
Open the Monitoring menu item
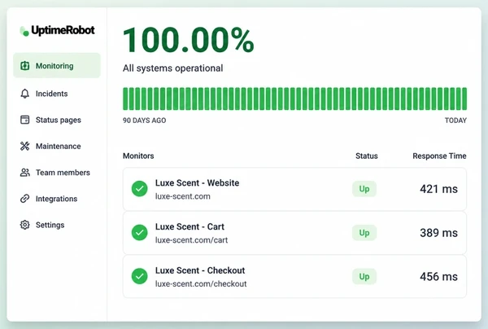[57, 65]
